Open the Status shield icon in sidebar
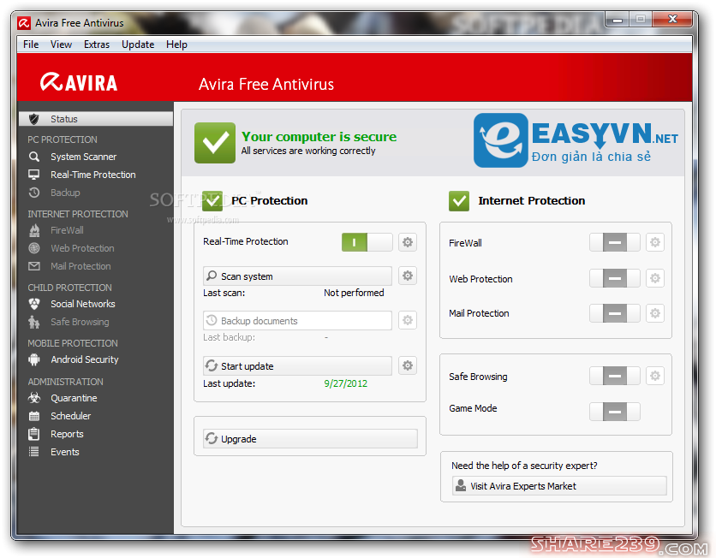 tap(33, 119)
